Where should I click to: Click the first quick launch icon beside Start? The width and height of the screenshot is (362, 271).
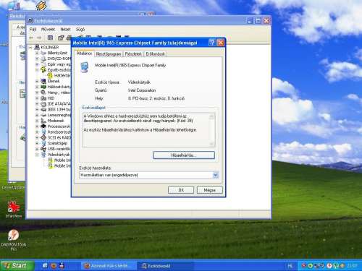click(x=45, y=265)
